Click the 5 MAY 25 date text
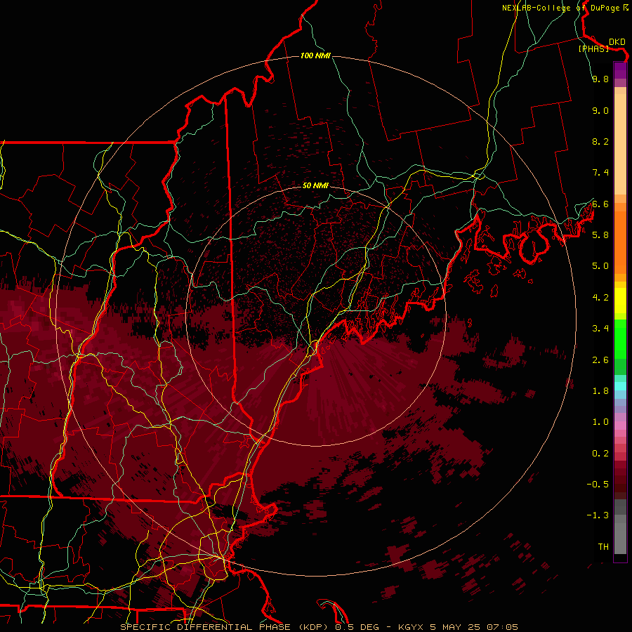Screen dimensions: 632x632 (454, 627)
